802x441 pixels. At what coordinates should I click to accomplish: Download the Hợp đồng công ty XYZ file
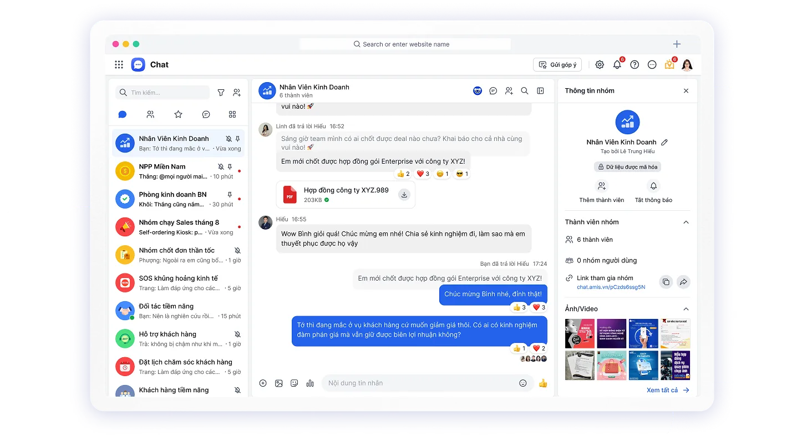pos(404,195)
